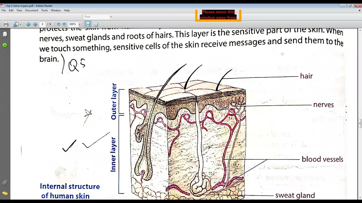362x203 pixels.
Task: Zoom out with the minus button
Action: [59, 25]
